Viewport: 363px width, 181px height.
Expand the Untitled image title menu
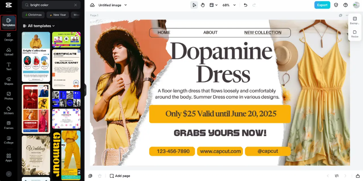point(112,5)
